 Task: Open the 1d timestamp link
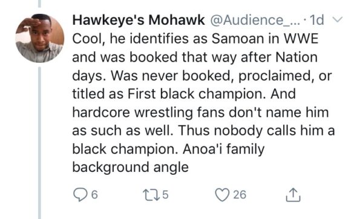click(x=316, y=20)
